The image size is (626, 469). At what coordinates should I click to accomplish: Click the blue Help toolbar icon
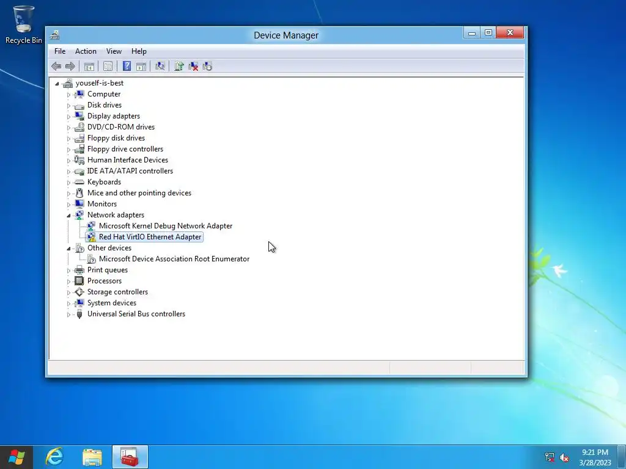click(x=127, y=66)
